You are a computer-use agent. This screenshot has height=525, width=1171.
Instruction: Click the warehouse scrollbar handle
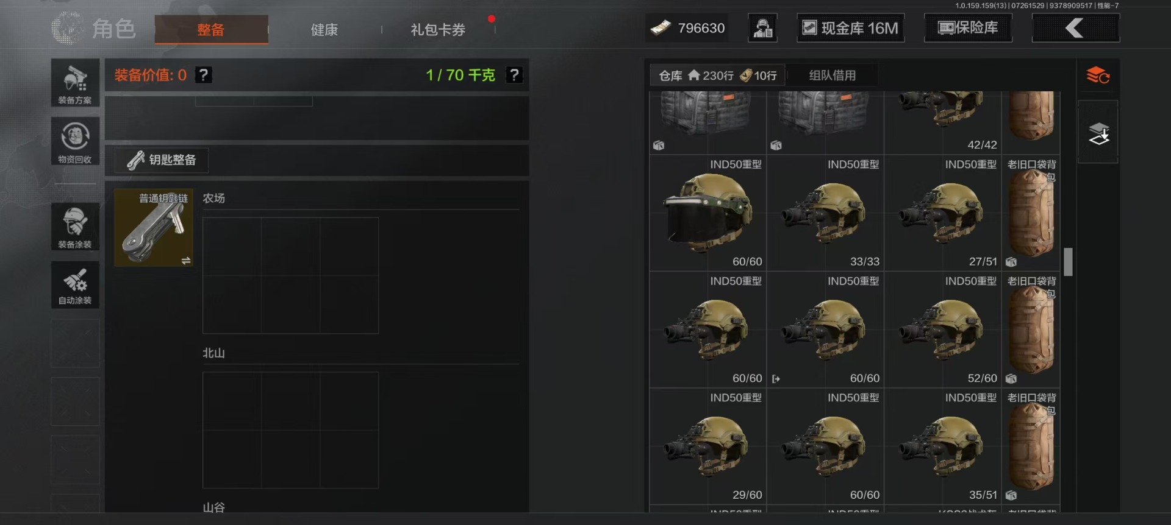(1068, 262)
